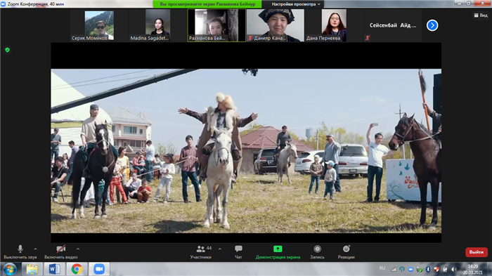Image resolution: width=492 pixels, height=276 pixels.
Task: Open the white power plug tray icon
Action: 445,270
